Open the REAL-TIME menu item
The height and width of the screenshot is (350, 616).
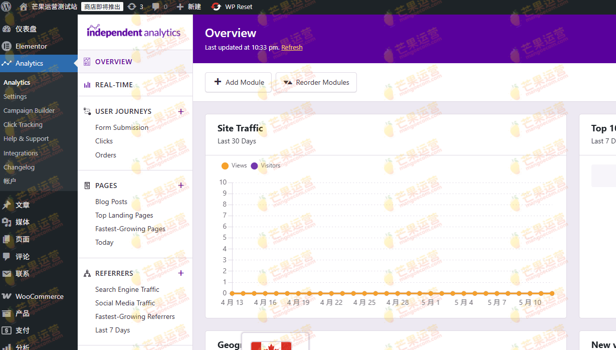135,85
